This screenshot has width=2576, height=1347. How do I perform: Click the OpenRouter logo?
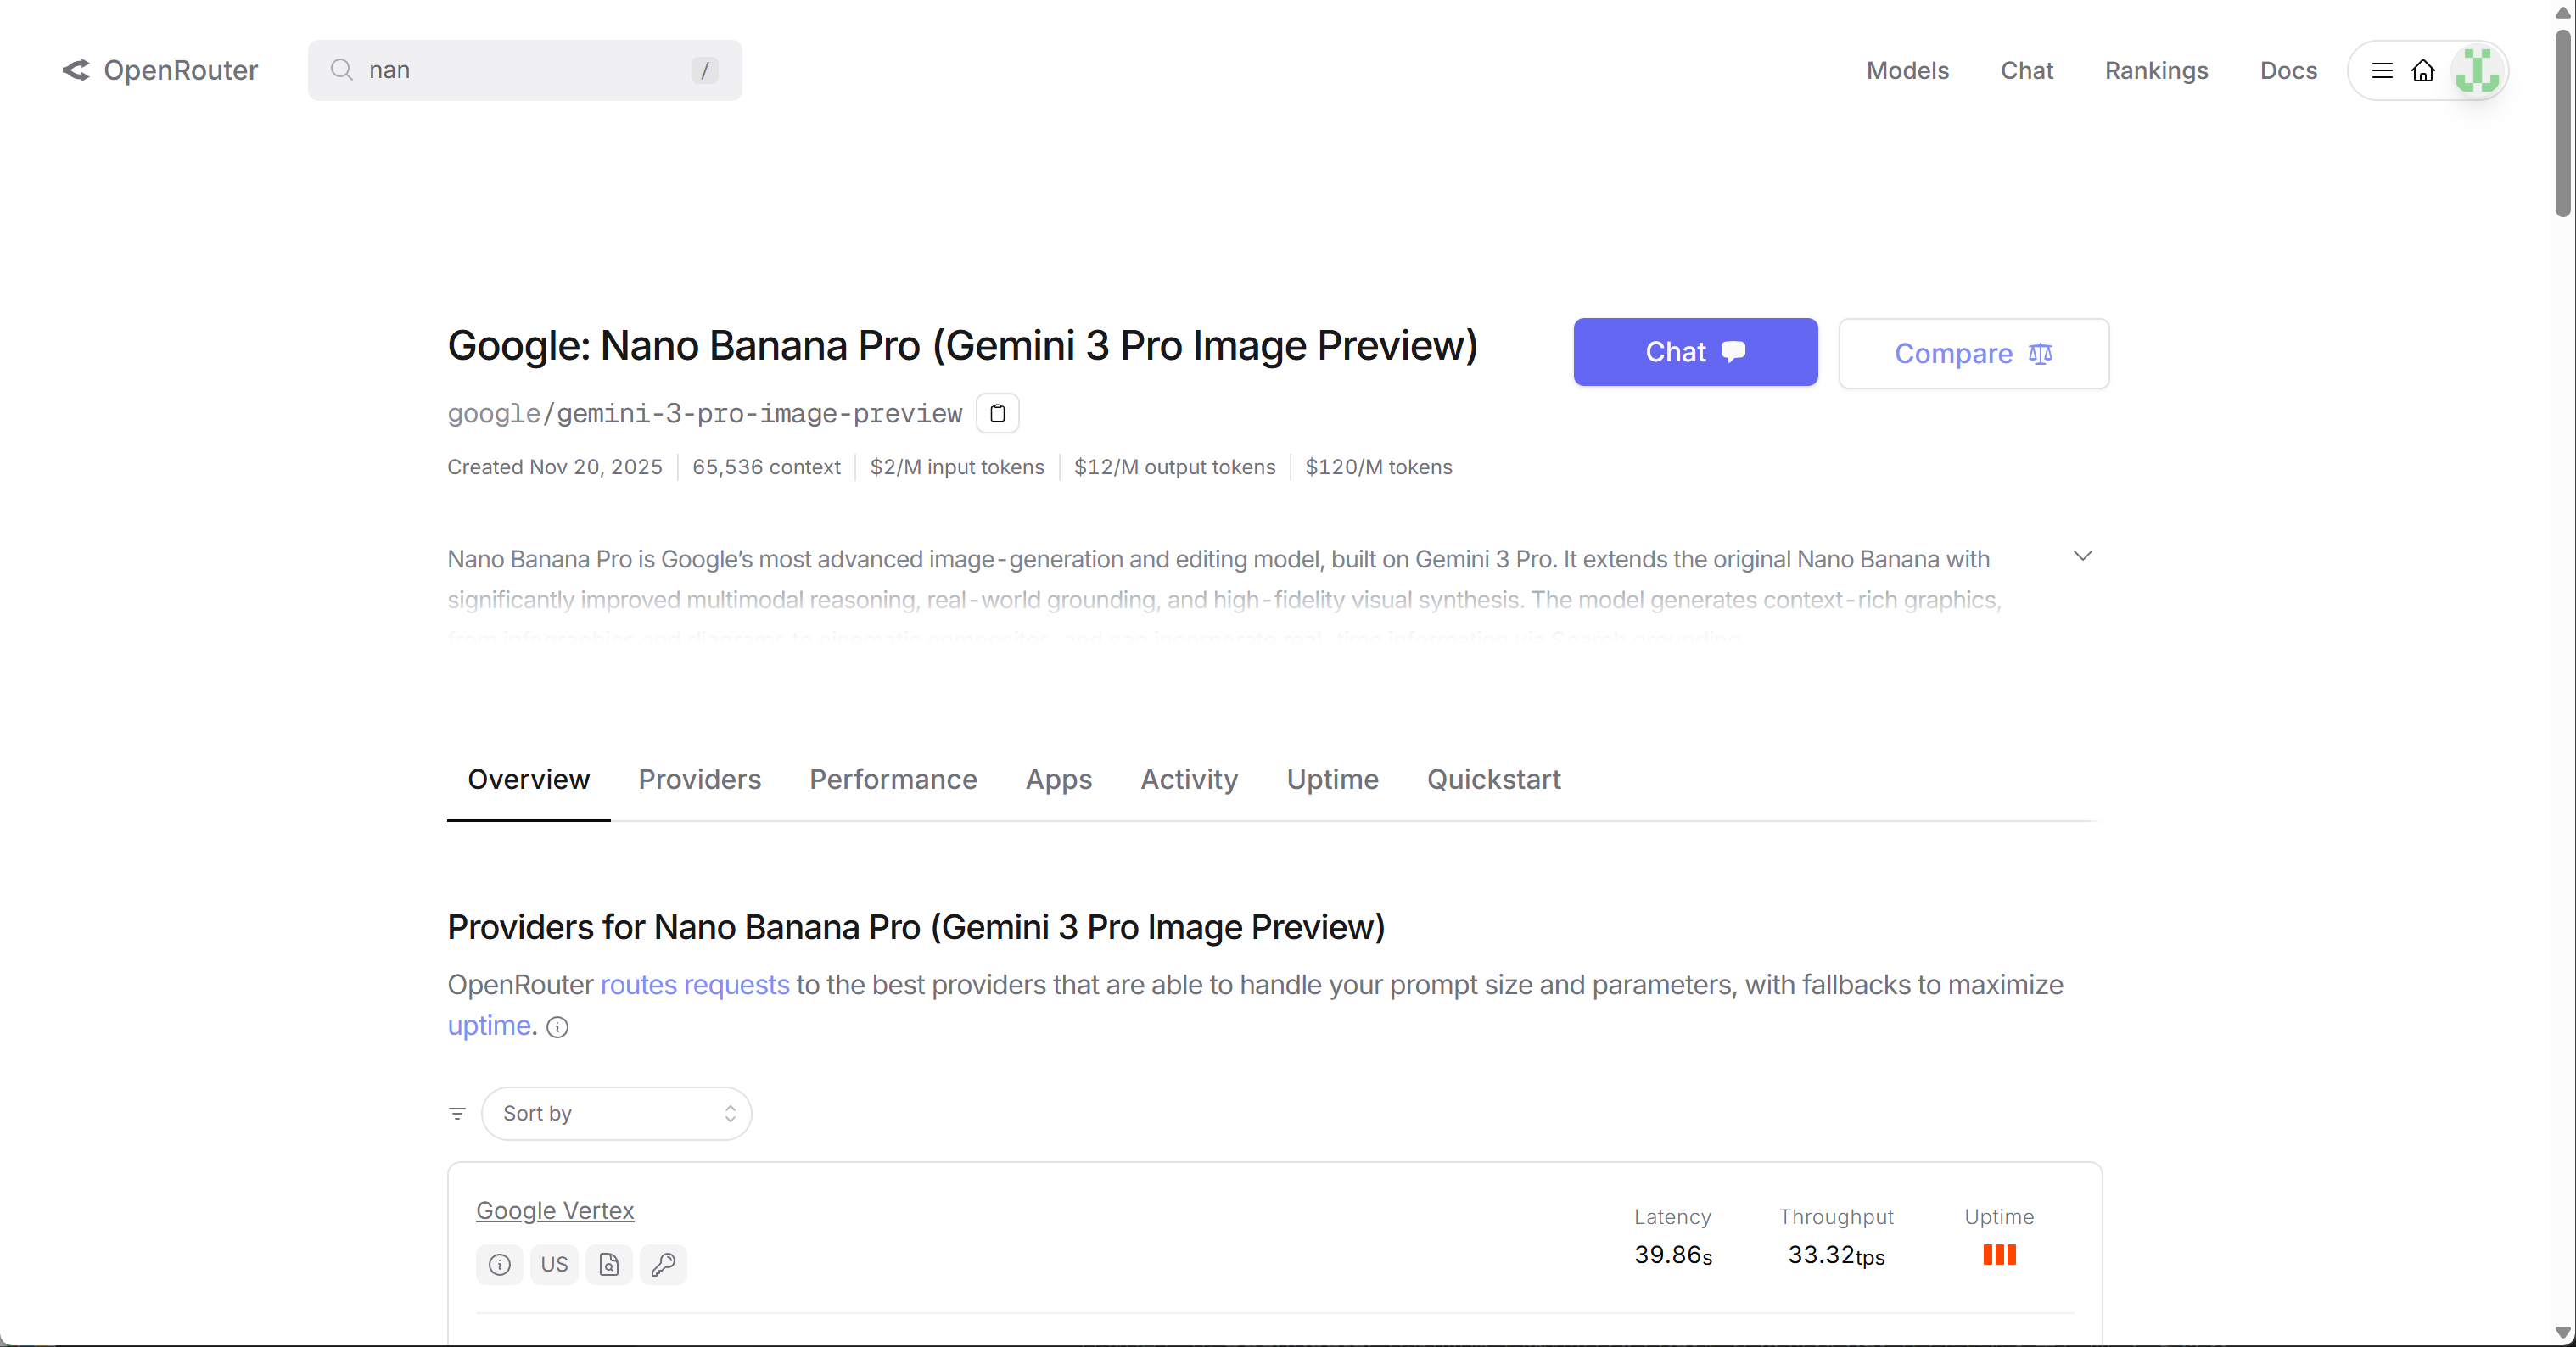tap(160, 70)
